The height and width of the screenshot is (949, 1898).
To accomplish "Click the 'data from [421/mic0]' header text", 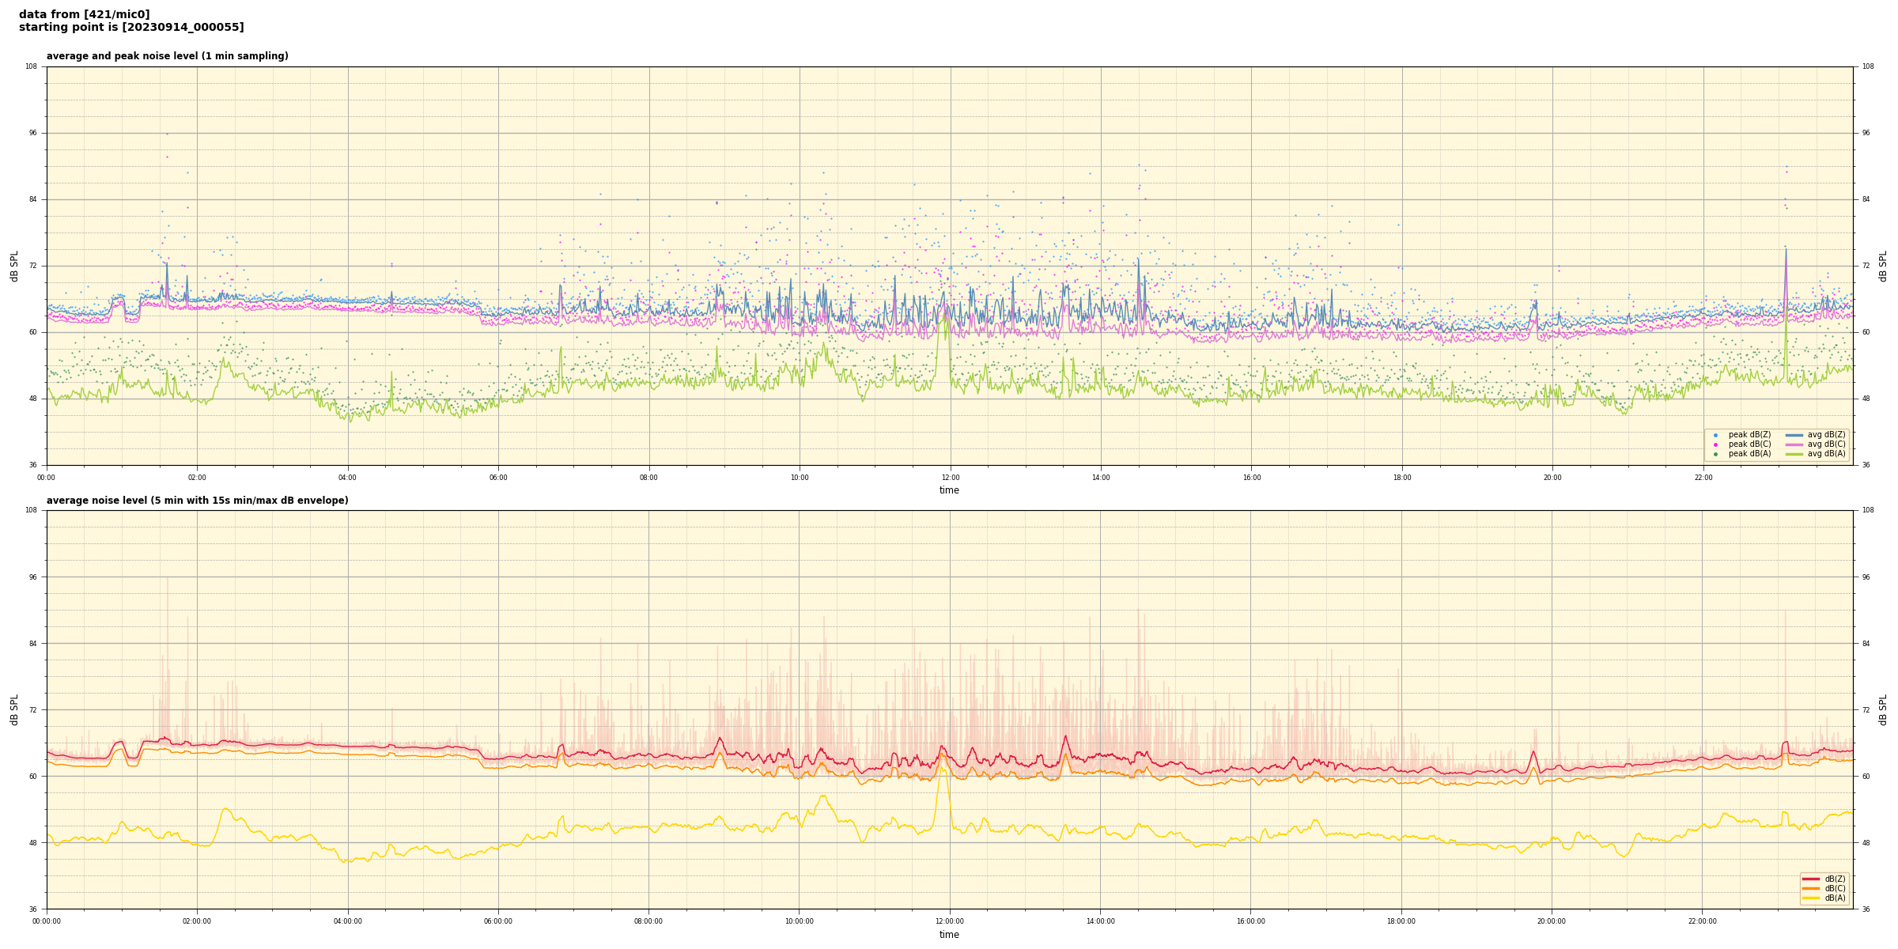I will click(85, 14).
